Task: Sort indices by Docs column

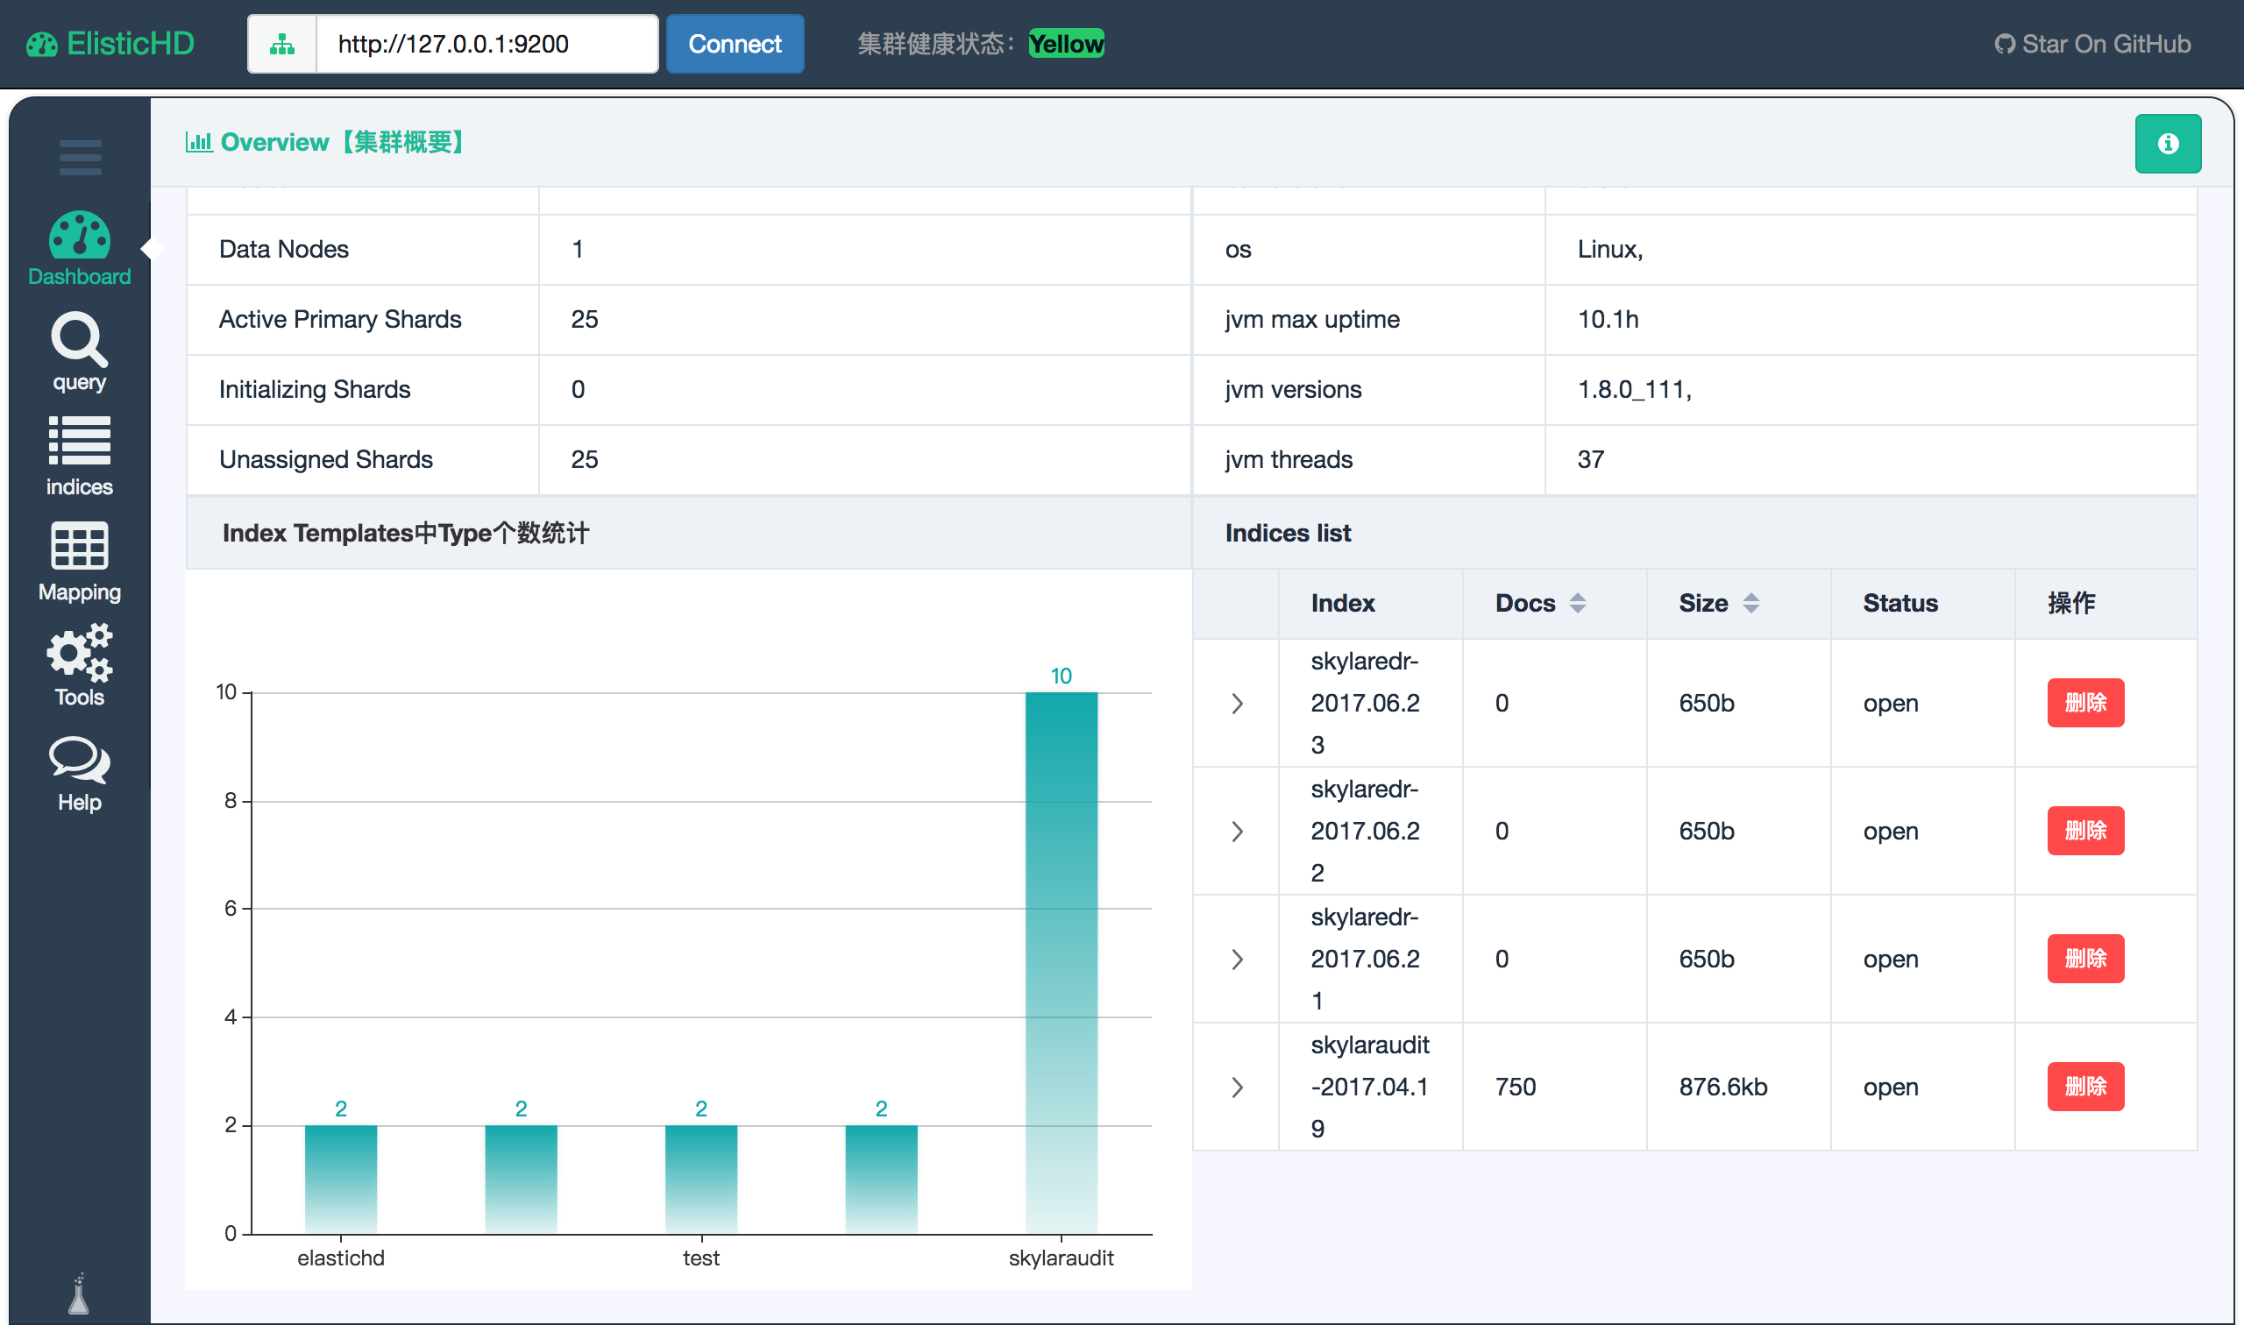Action: (x=1577, y=604)
